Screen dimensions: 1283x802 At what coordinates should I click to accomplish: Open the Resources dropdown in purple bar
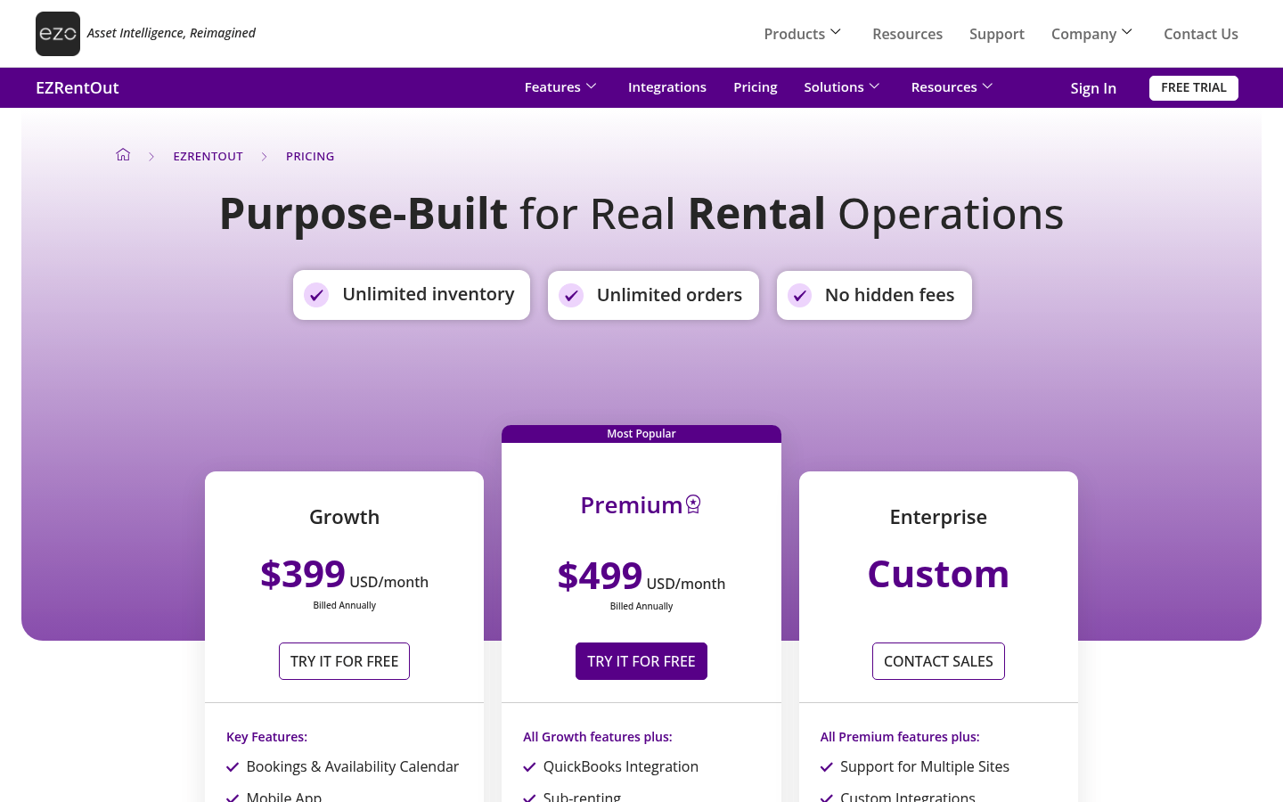tap(952, 87)
